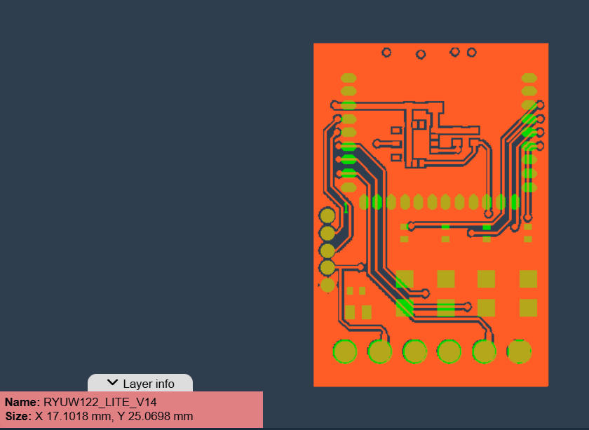Image resolution: width=589 pixels, height=430 pixels.
Task: Expand the Layer info panel chevron
Action: coord(112,383)
